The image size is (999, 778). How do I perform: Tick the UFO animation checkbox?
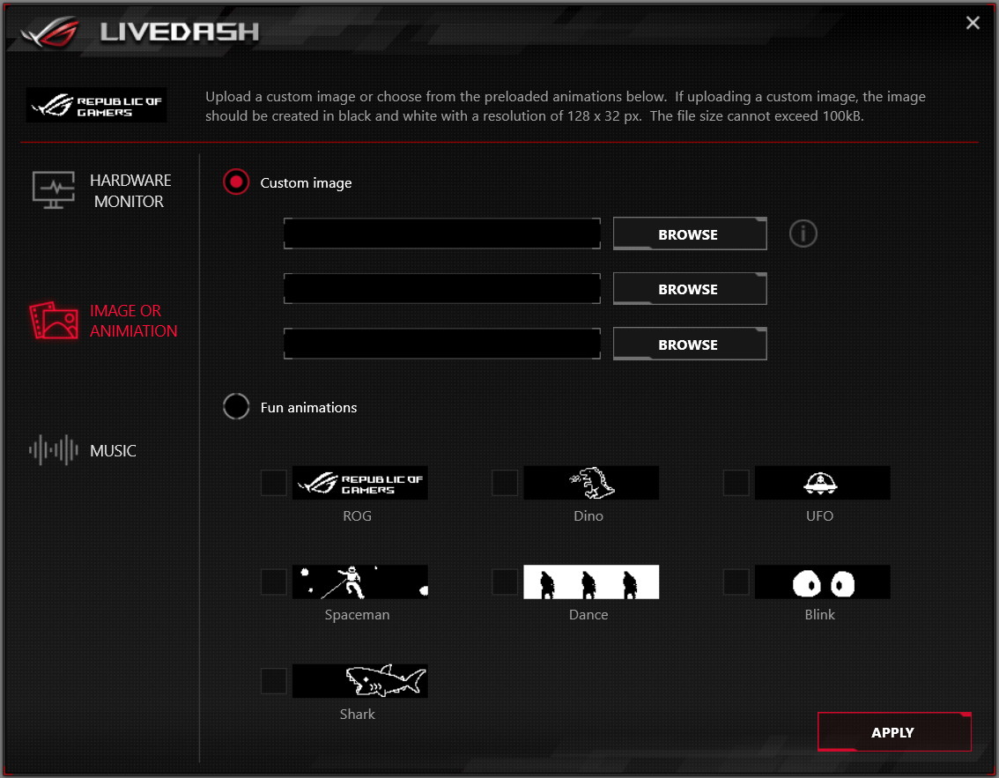(736, 483)
